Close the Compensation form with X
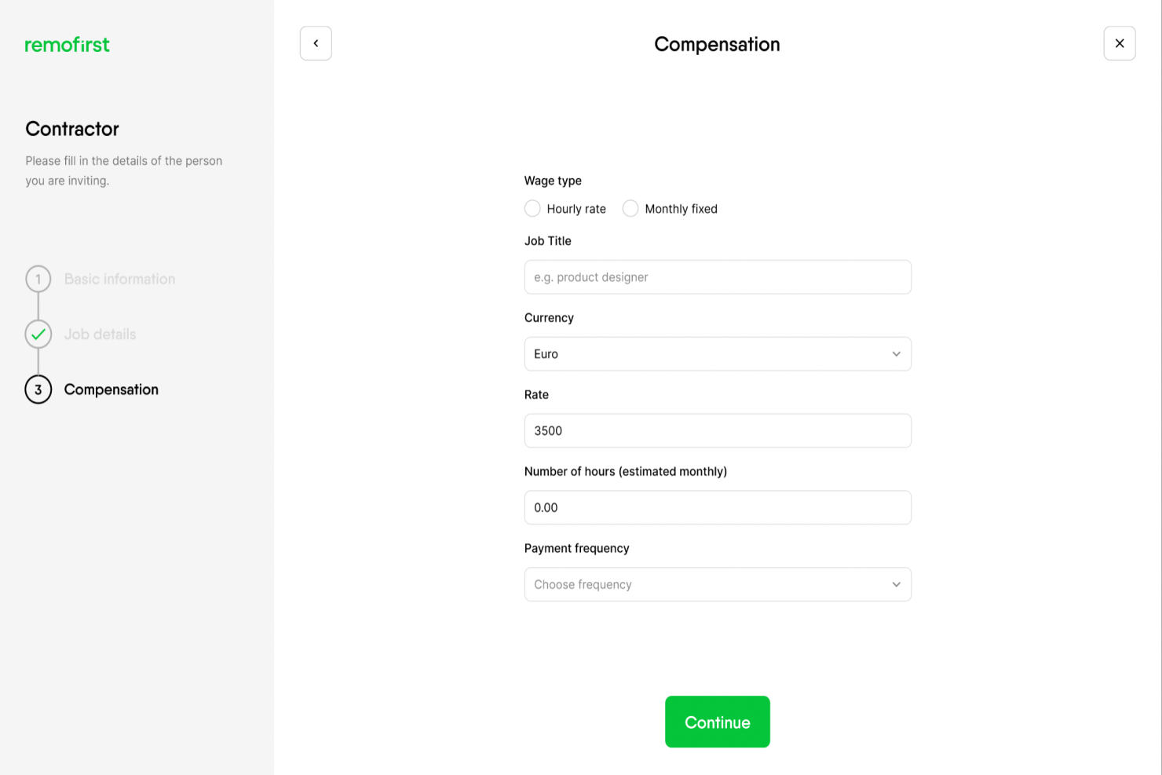1162x775 pixels. coord(1119,43)
